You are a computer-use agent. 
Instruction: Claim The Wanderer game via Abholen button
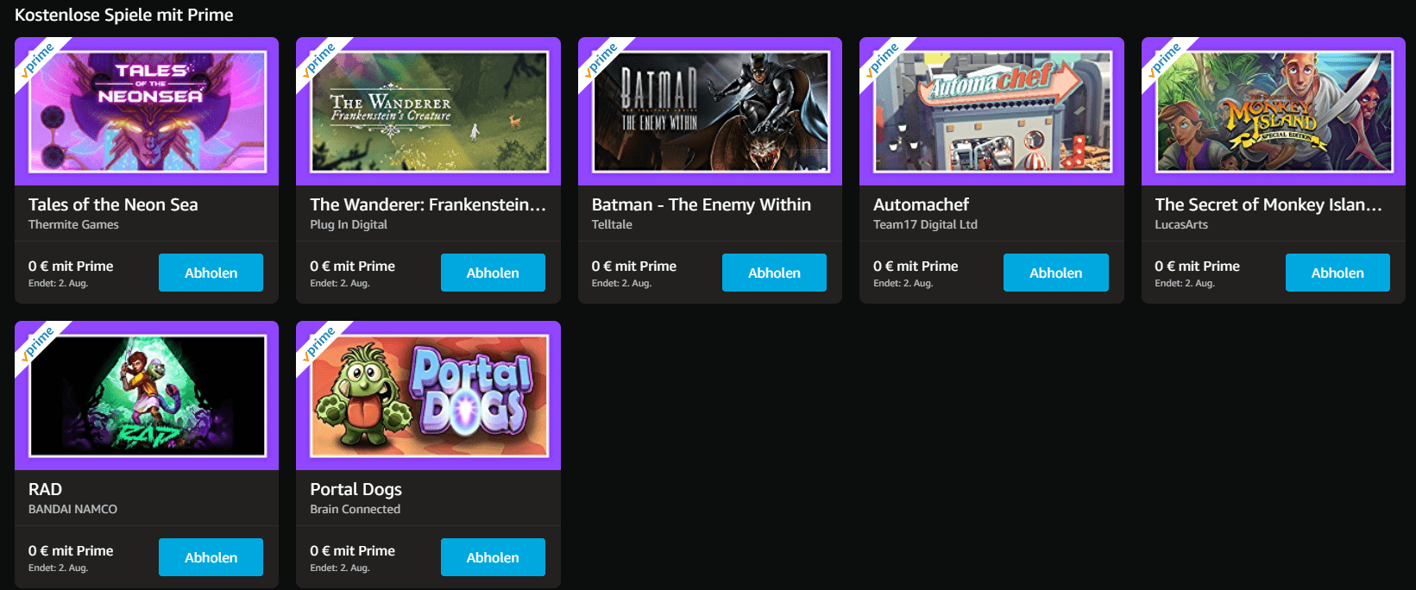tap(493, 273)
